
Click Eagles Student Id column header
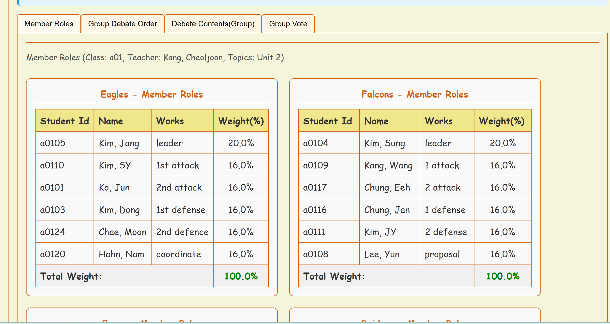[x=64, y=121]
